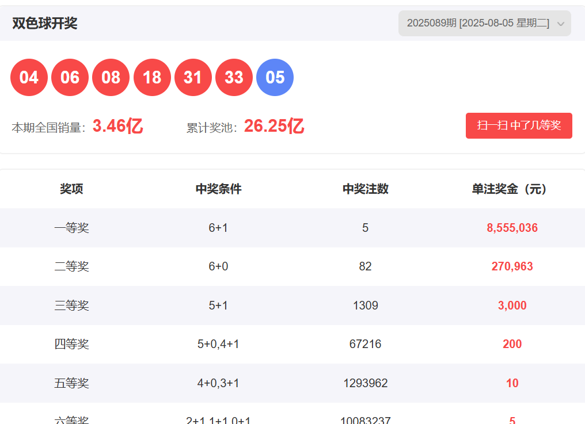Click the 8,555,036 first prize amount

pos(512,228)
